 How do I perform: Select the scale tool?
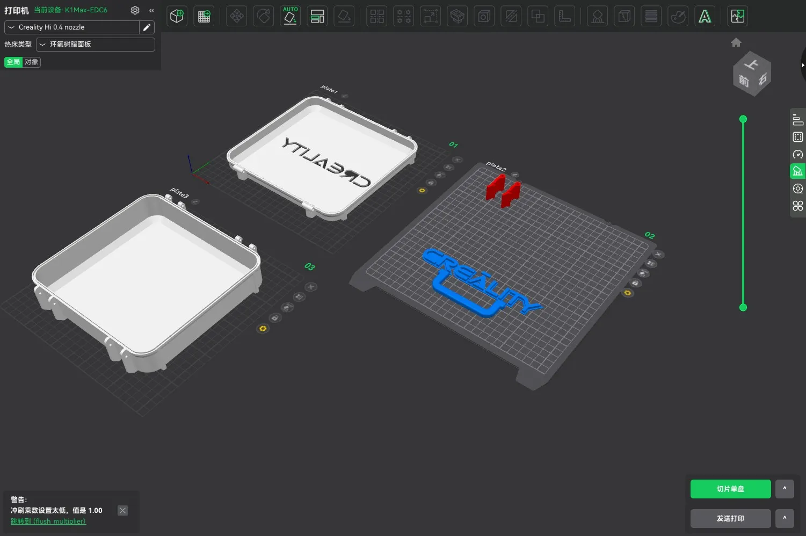[430, 16]
